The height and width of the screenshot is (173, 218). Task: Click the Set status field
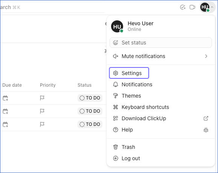pyautogui.click(x=161, y=43)
